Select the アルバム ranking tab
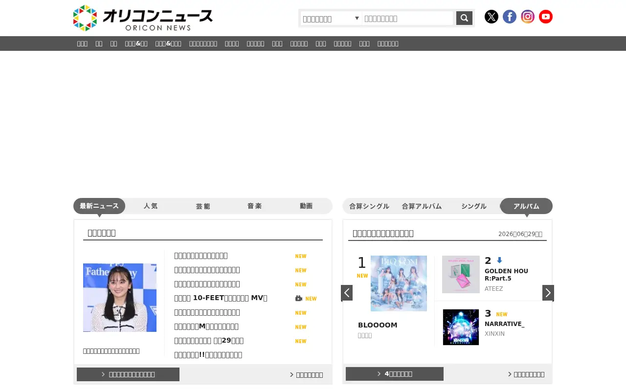 coord(526,206)
